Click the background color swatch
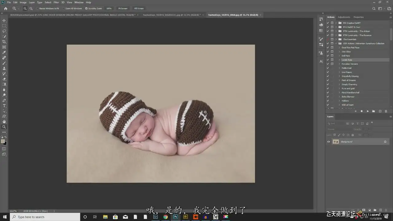The image size is (393, 221). coord(5,143)
